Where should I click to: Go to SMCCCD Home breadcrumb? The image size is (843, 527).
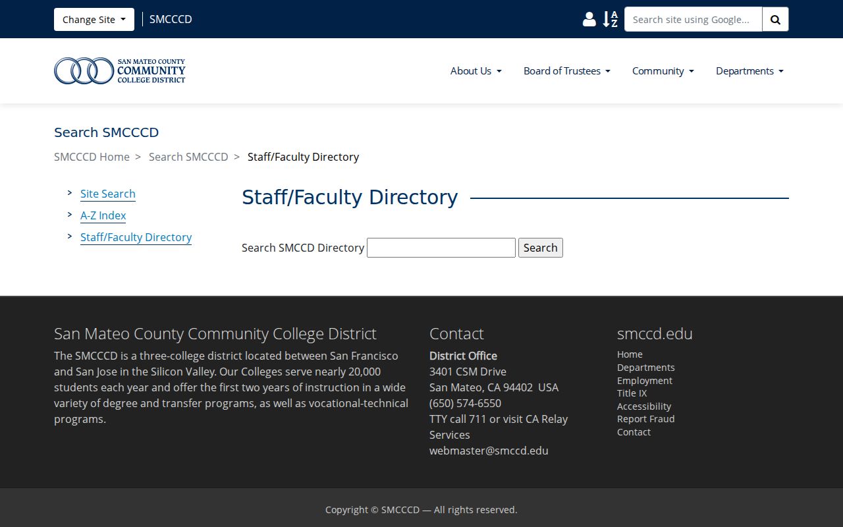(x=92, y=157)
